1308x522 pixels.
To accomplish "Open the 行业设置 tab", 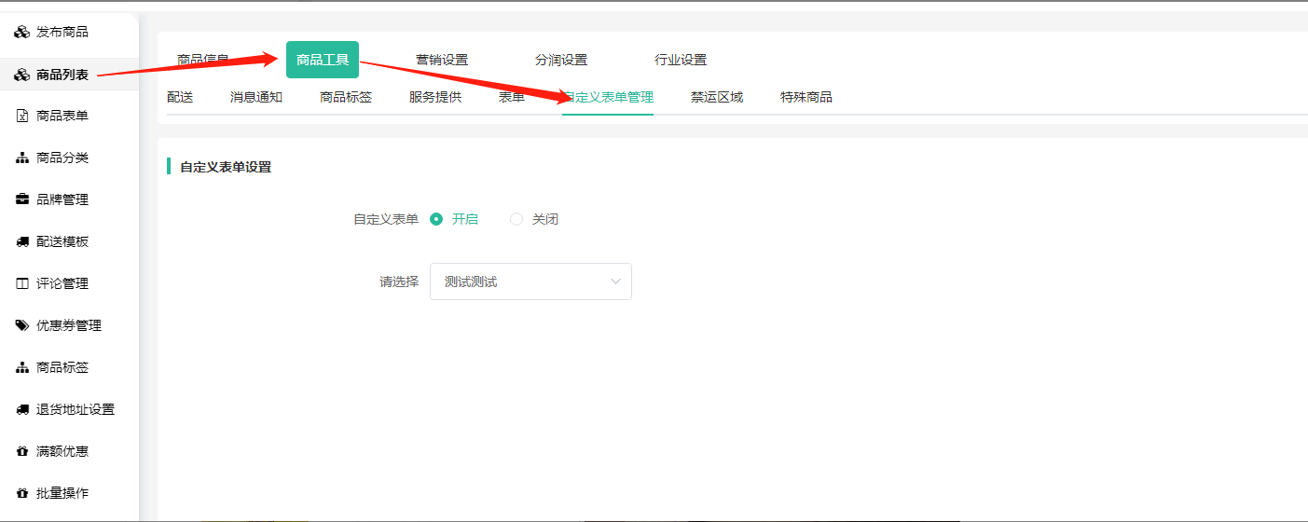I will coord(681,60).
